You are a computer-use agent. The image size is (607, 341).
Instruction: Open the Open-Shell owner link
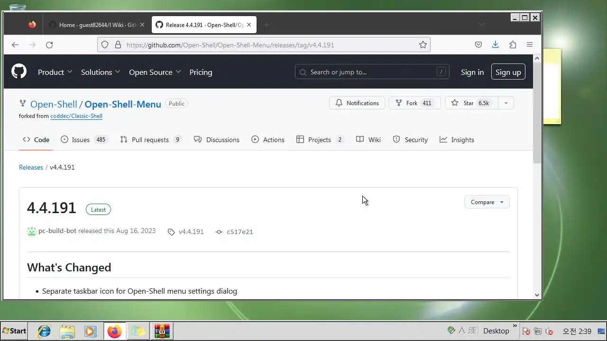(54, 104)
